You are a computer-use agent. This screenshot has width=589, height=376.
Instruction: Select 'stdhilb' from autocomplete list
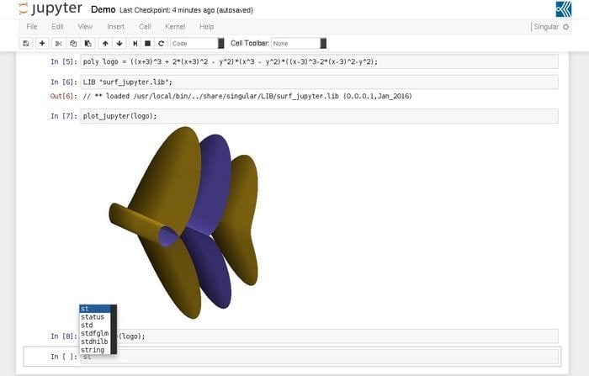point(94,342)
